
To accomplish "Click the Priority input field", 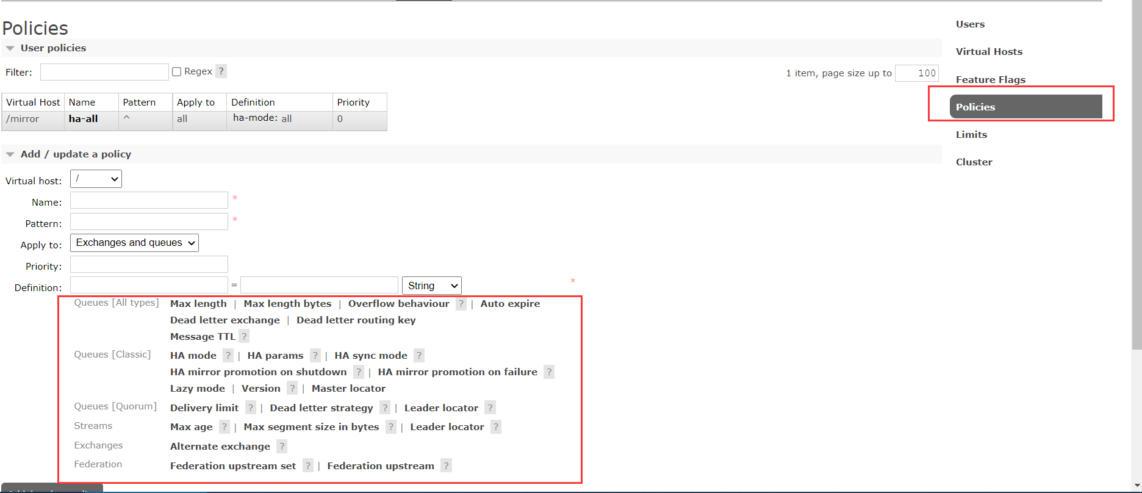I will (149, 264).
